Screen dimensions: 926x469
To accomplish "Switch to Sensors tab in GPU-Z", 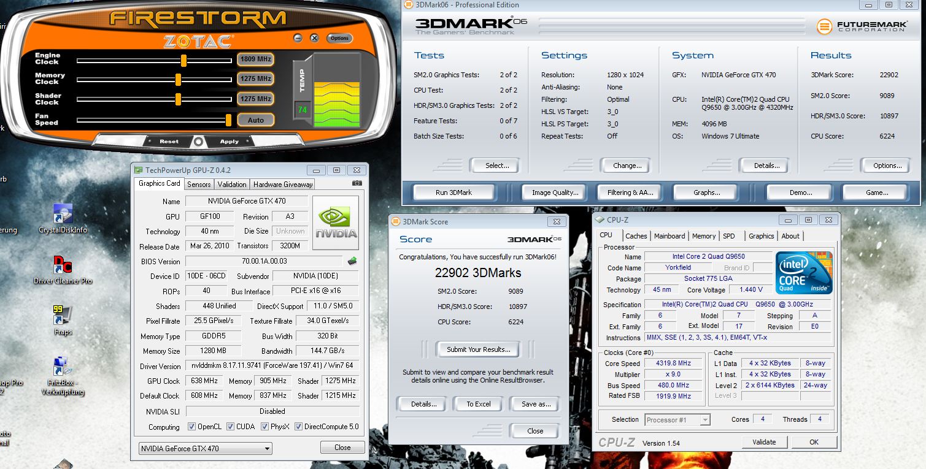I will (199, 184).
